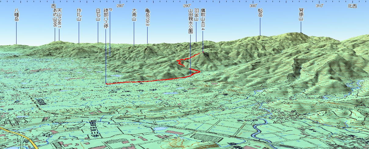Select the 山田親水公園 park label
The width and height of the screenshot is (369, 149).
tap(190, 21)
